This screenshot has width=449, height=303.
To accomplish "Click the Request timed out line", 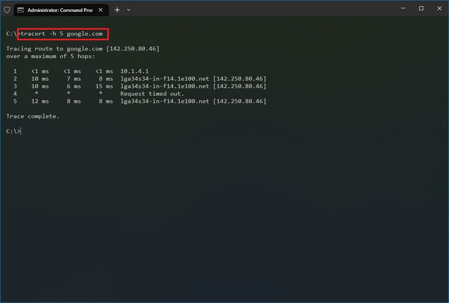I will (x=152, y=94).
